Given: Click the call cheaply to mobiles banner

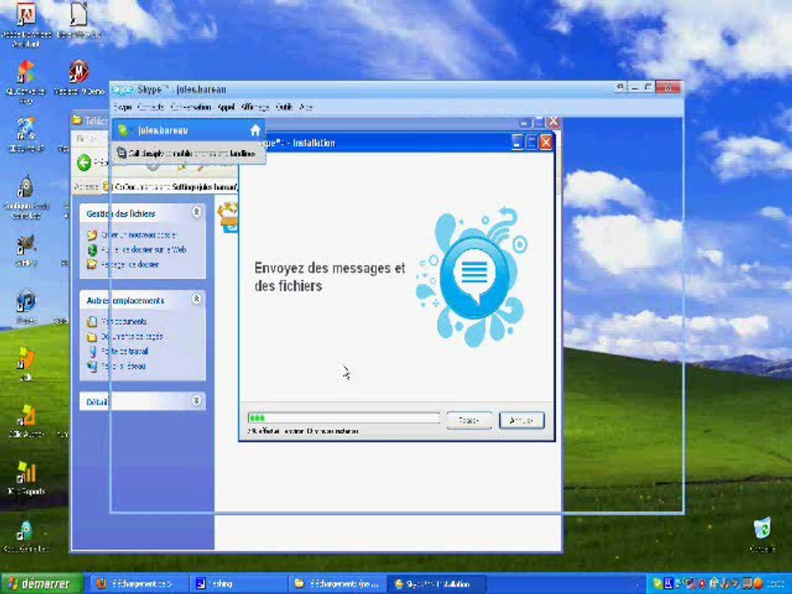Looking at the screenshot, I should pyautogui.click(x=188, y=153).
